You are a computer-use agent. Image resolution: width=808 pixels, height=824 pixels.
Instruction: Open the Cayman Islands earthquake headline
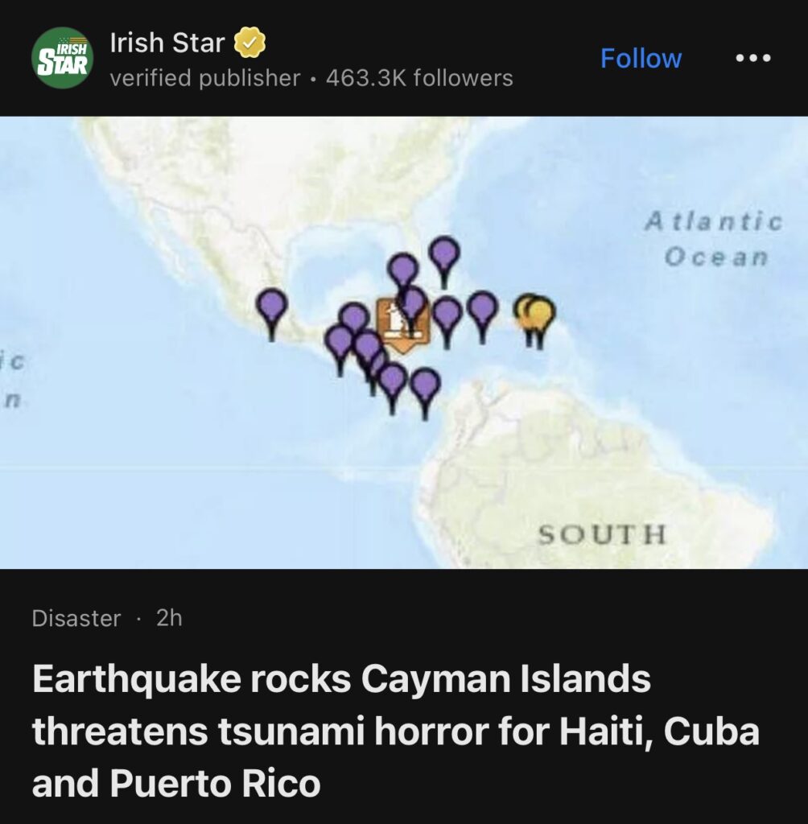pyautogui.click(x=395, y=731)
